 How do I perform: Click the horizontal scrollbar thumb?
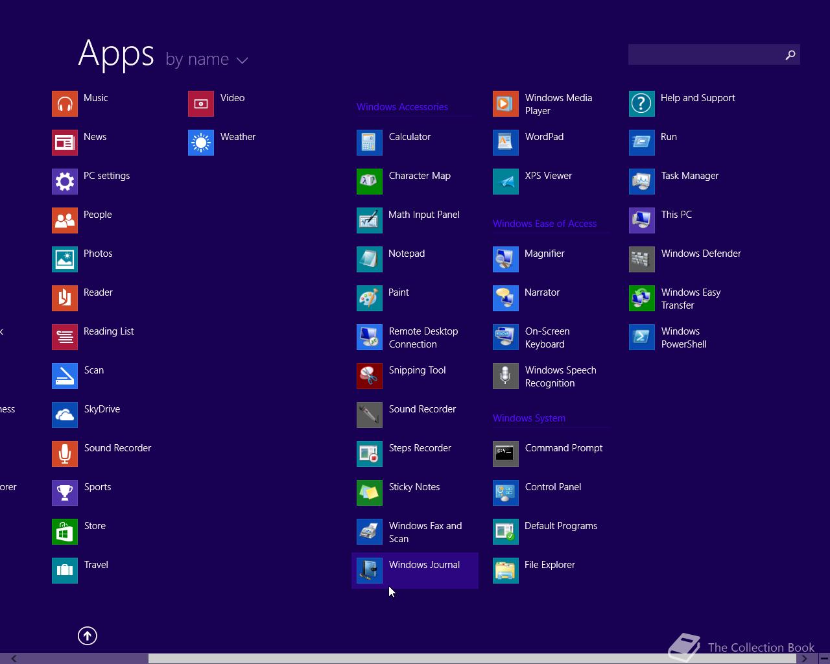472,658
